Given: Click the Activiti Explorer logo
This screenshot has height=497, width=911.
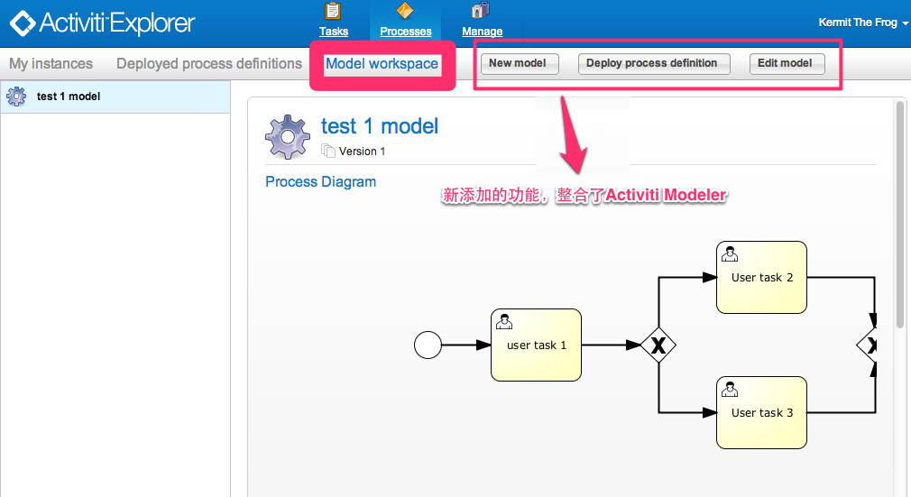Looking at the screenshot, I should 103,23.
